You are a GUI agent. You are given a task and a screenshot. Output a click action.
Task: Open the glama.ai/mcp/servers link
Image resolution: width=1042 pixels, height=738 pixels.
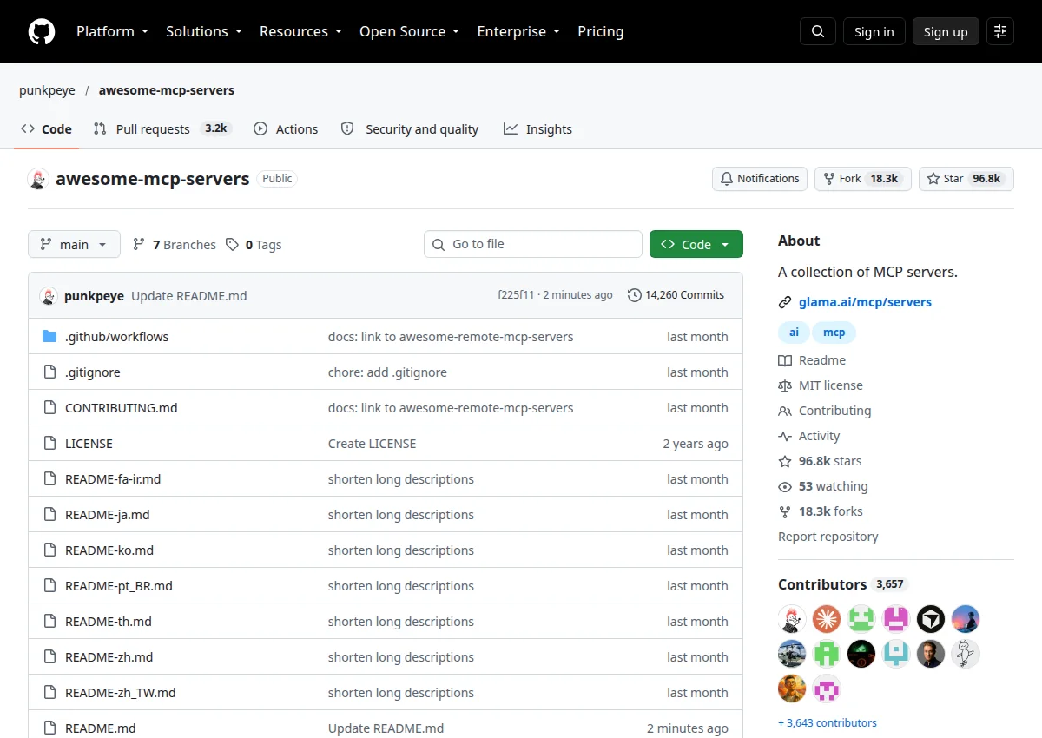click(x=865, y=302)
